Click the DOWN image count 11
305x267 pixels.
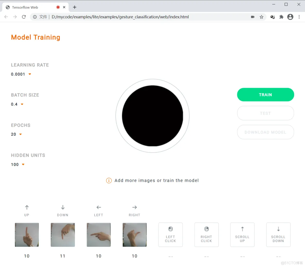(63, 256)
